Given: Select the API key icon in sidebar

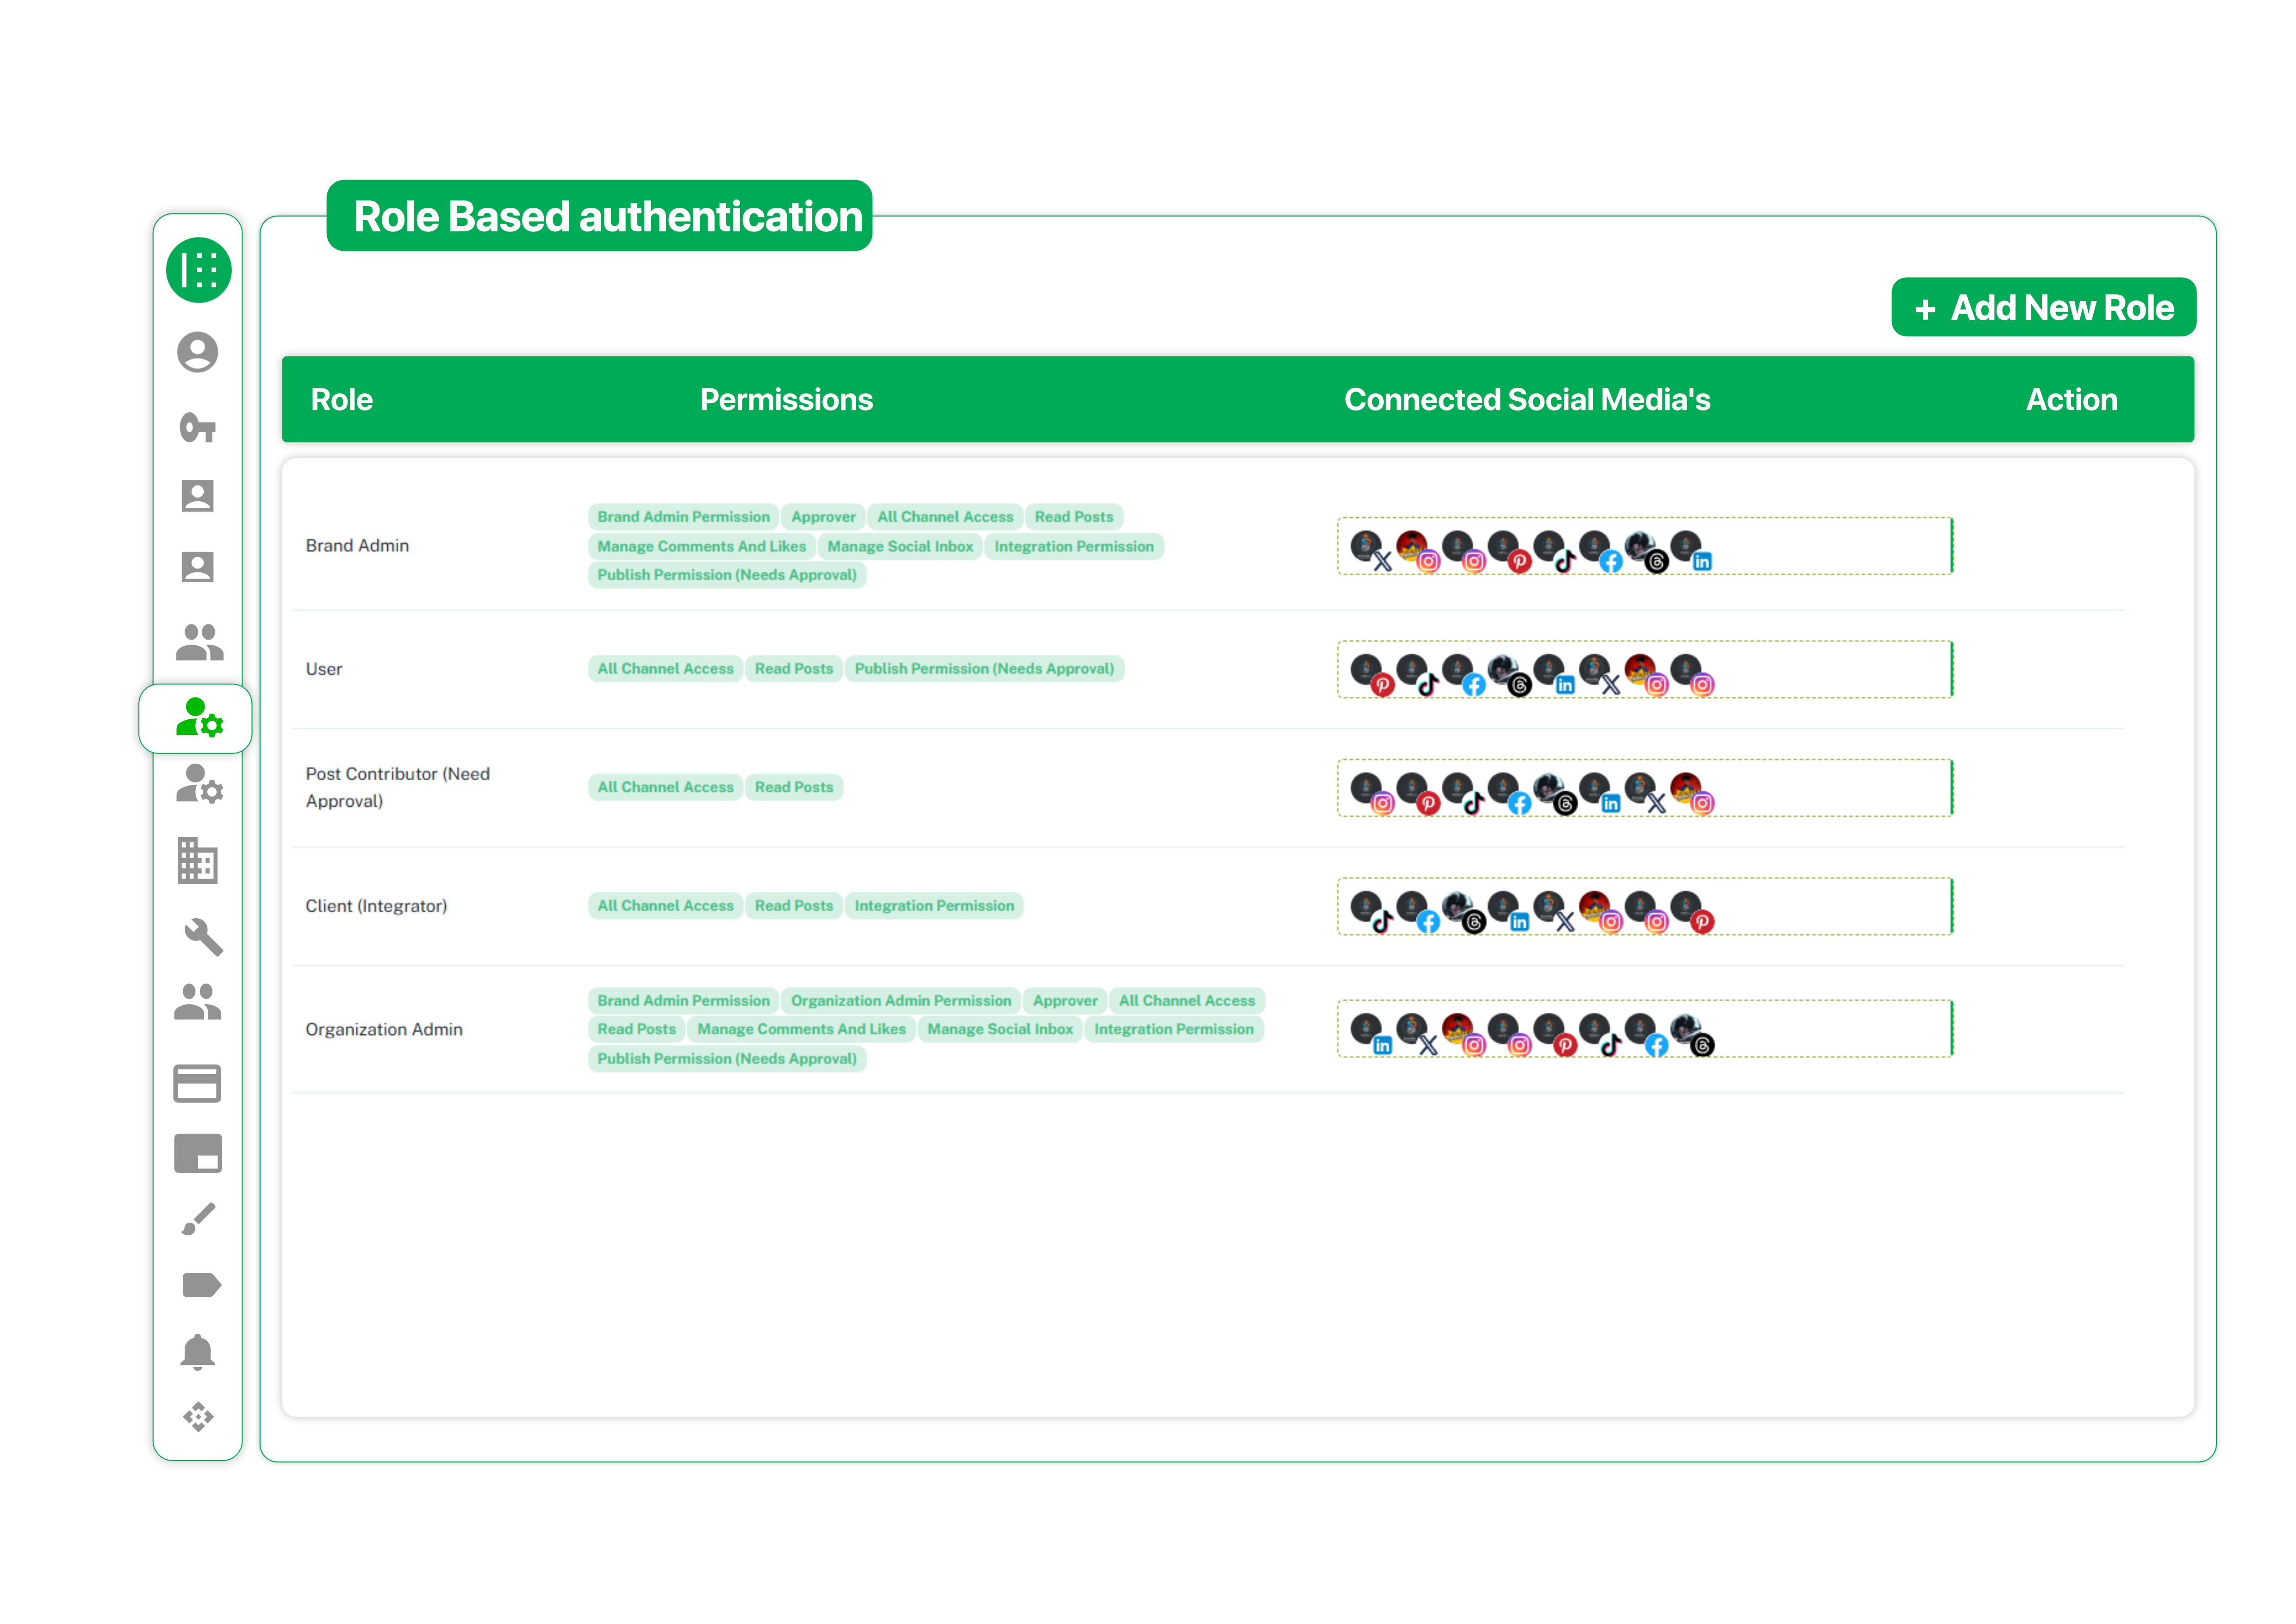Looking at the screenshot, I should pos(199,429).
